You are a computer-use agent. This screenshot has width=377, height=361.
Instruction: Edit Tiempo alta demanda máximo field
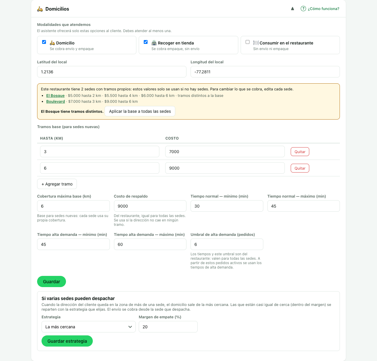pyautogui.click(x=150, y=244)
